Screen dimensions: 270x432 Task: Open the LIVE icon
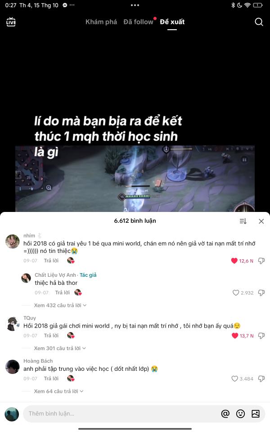coord(11,22)
